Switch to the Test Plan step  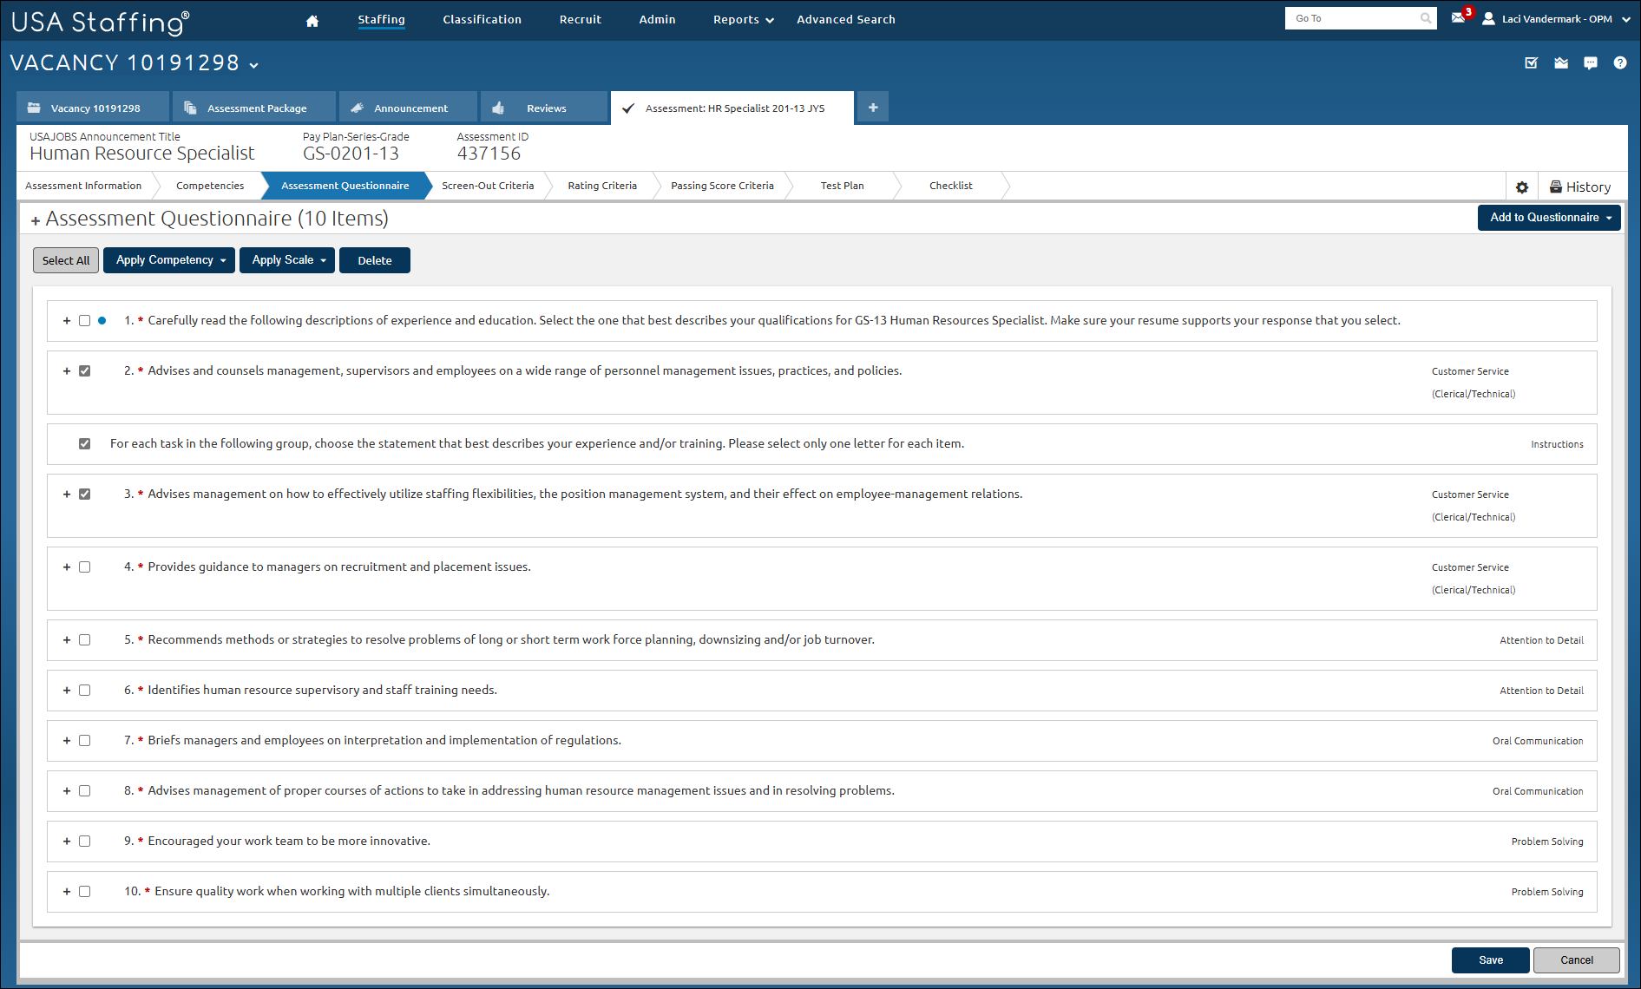pyautogui.click(x=842, y=186)
